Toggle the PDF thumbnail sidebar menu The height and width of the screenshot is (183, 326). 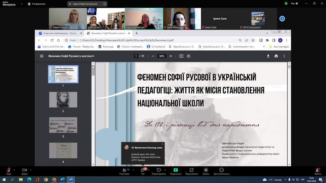tap(42, 56)
